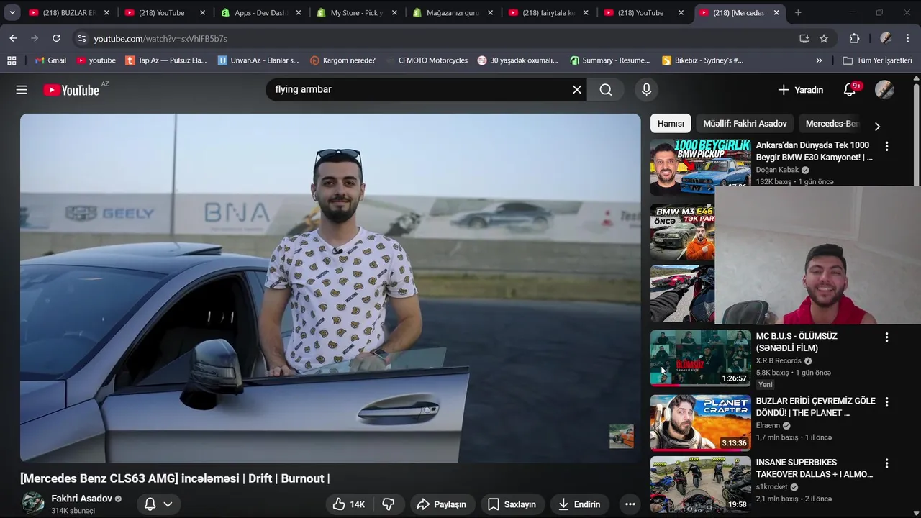Click the magnifier search button
Image resolution: width=921 pixels, height=518 pixels.
point(606,90)
